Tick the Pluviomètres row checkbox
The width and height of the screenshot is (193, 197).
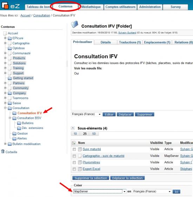click(74, 162)
